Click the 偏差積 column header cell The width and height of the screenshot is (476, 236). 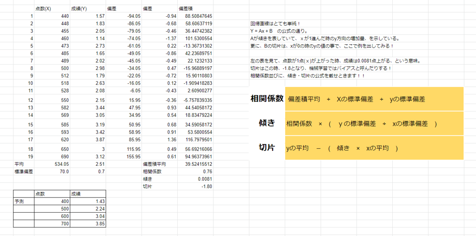195,9
